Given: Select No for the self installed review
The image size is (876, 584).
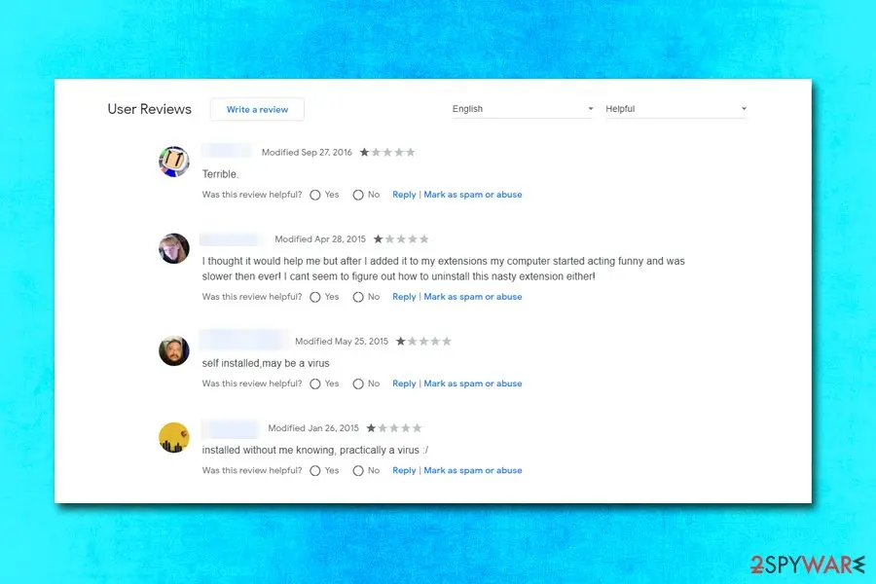Looking at the screenshot, I should [358, 383].
